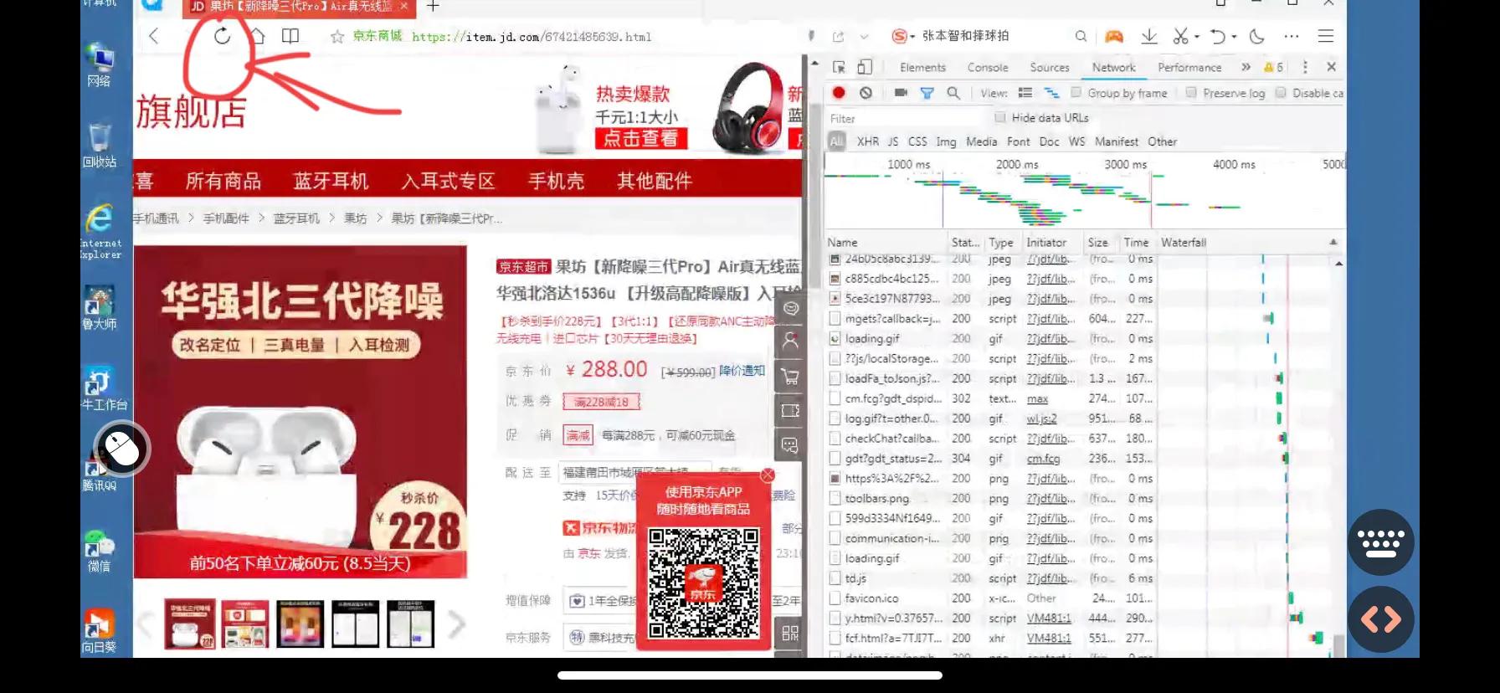The image size is (1500, 693).
Task: Claim 满228减18 coupon
Action: pos(601,402)
